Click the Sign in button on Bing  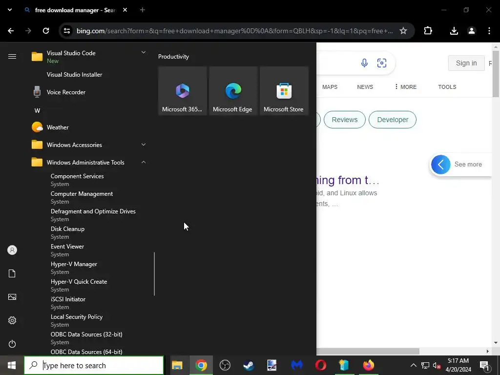pyautogui.click(x=466, y=63)
